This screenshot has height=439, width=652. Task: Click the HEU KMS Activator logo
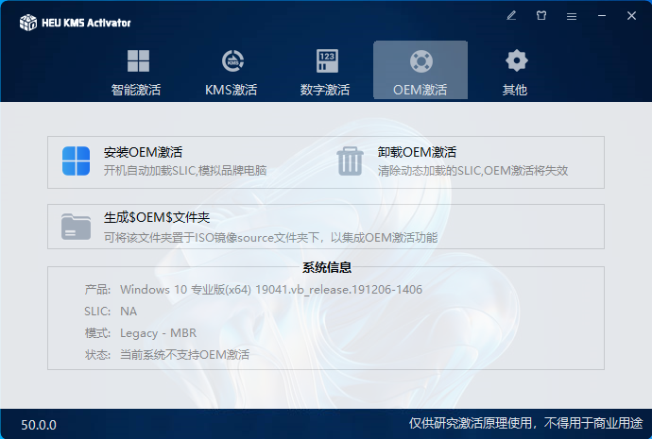pyautogui.click(x=28, y=22)
